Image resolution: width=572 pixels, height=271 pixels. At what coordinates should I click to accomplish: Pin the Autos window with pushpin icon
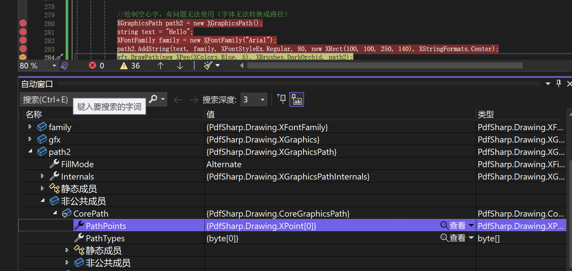(559, 83)
